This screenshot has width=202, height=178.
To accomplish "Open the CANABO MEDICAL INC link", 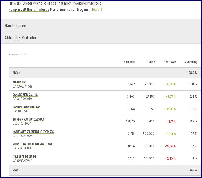I will pyautogui.click(x=25, y=95).
